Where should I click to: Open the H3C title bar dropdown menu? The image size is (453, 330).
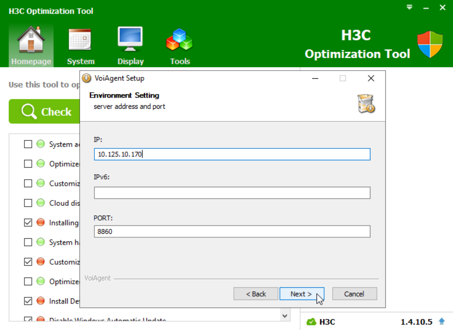click(409, 7)
